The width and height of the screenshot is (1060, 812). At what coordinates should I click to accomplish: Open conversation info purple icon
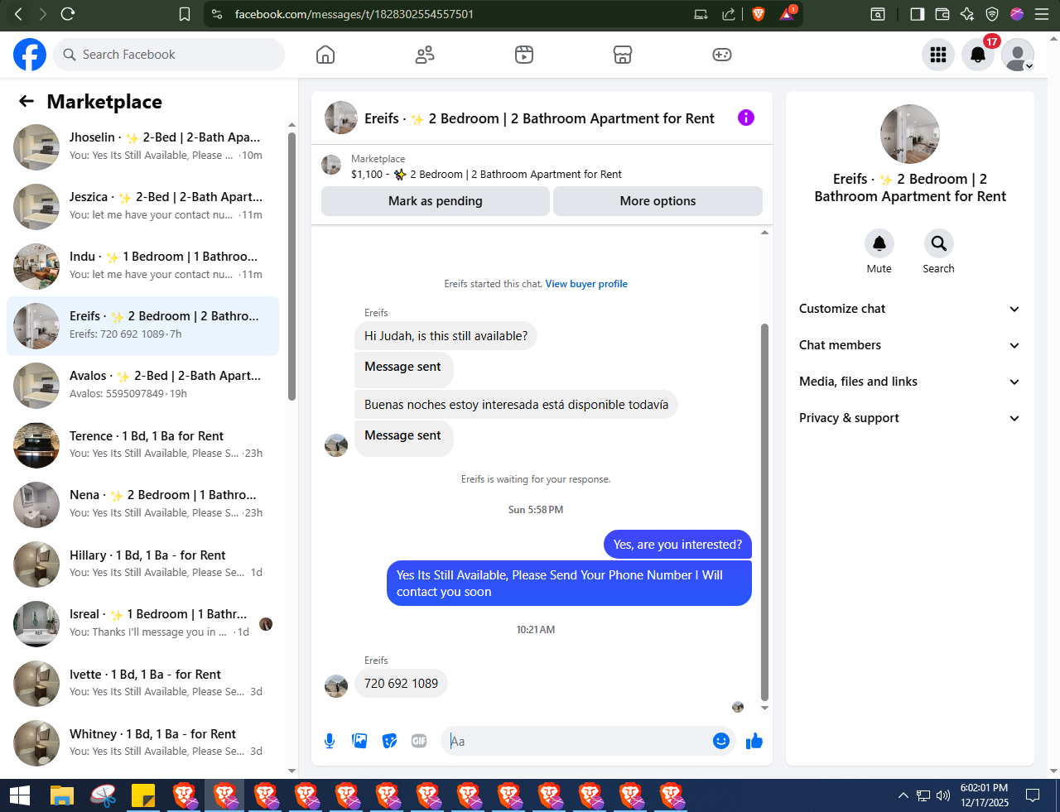(746, 118)
